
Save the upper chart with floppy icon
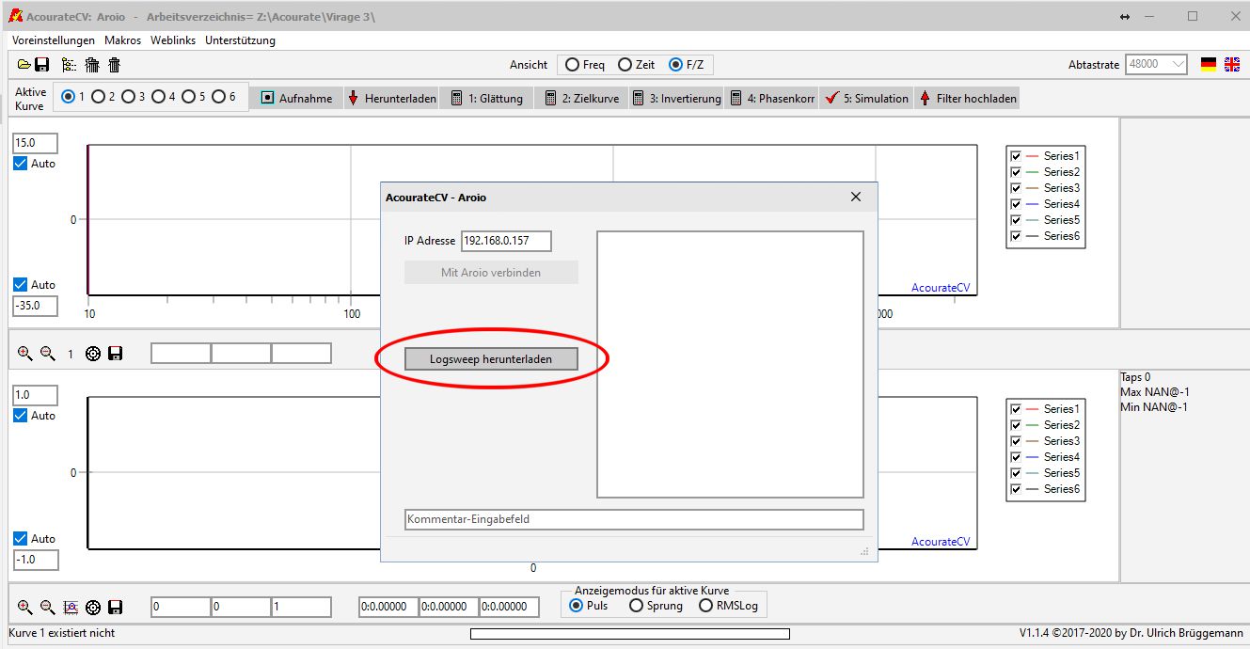[116, 354]
